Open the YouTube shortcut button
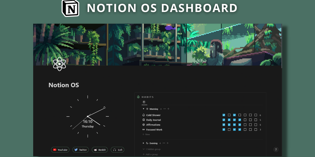The width and height of the screenshot is (315, 157). pyautogui.click(x=60, y=150)
